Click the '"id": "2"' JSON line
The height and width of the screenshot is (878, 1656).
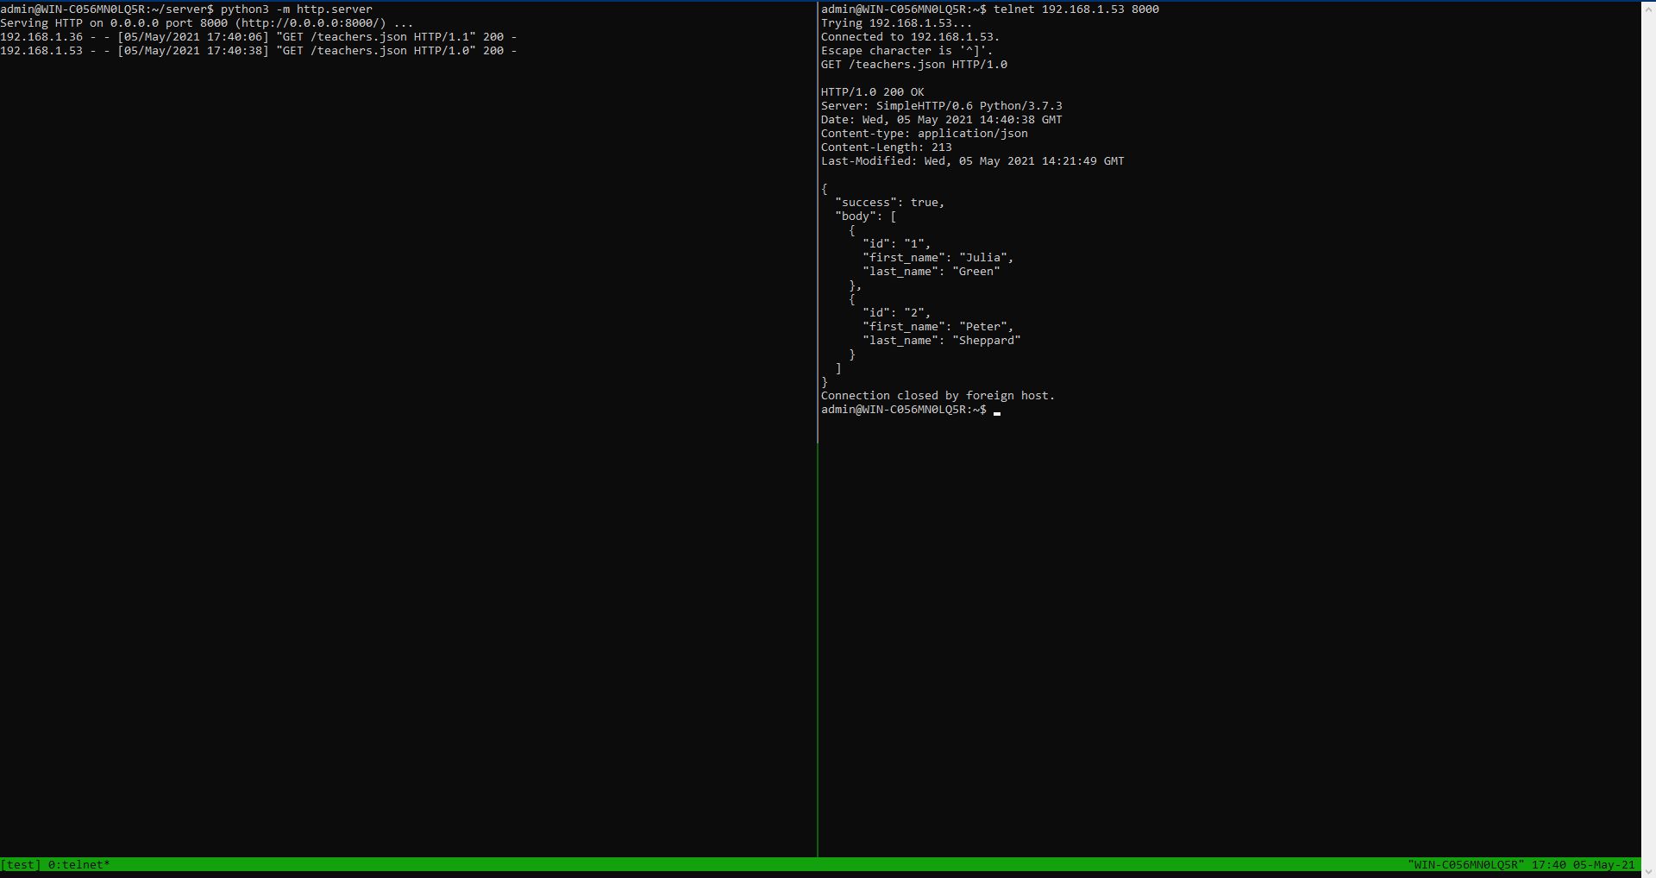click(x=897, y=313)
